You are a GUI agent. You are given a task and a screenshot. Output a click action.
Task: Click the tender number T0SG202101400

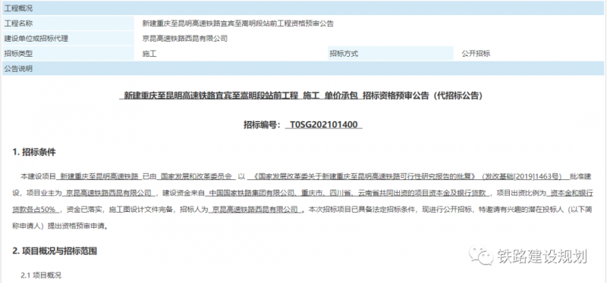(324, 125)
